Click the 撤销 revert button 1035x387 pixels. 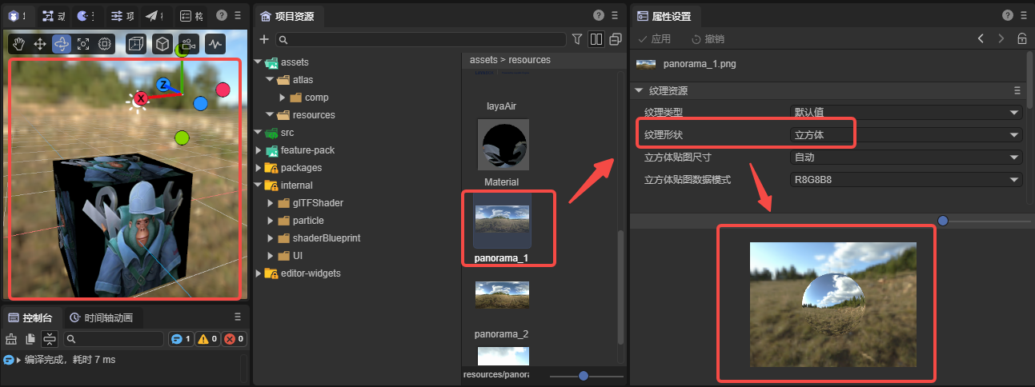[x=708, y=39]
